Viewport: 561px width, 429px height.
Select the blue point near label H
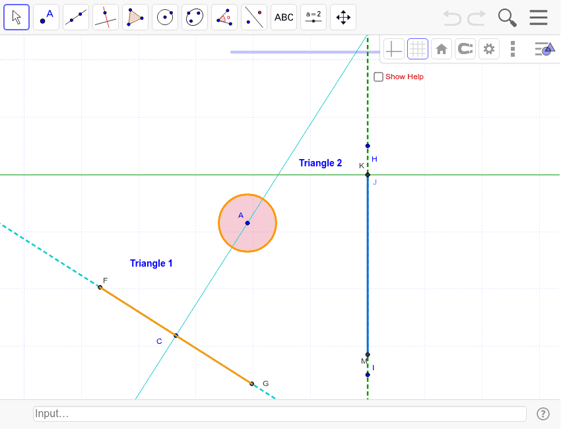tap(368, 146)
